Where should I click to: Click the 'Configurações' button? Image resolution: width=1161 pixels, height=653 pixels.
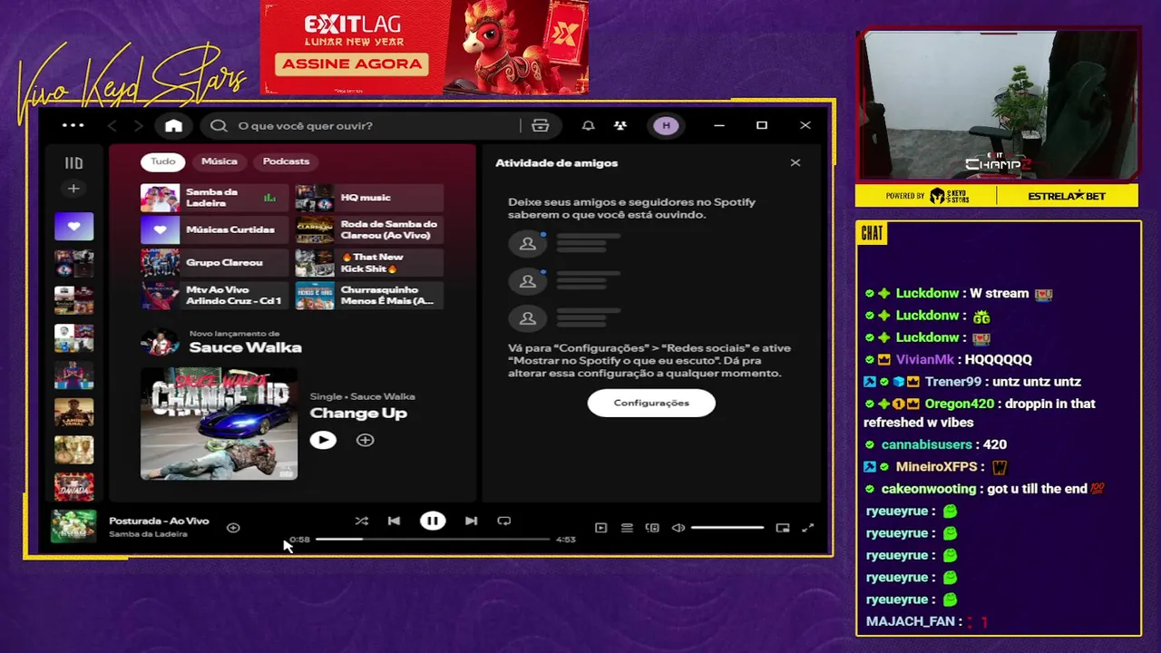coord(651,403)
